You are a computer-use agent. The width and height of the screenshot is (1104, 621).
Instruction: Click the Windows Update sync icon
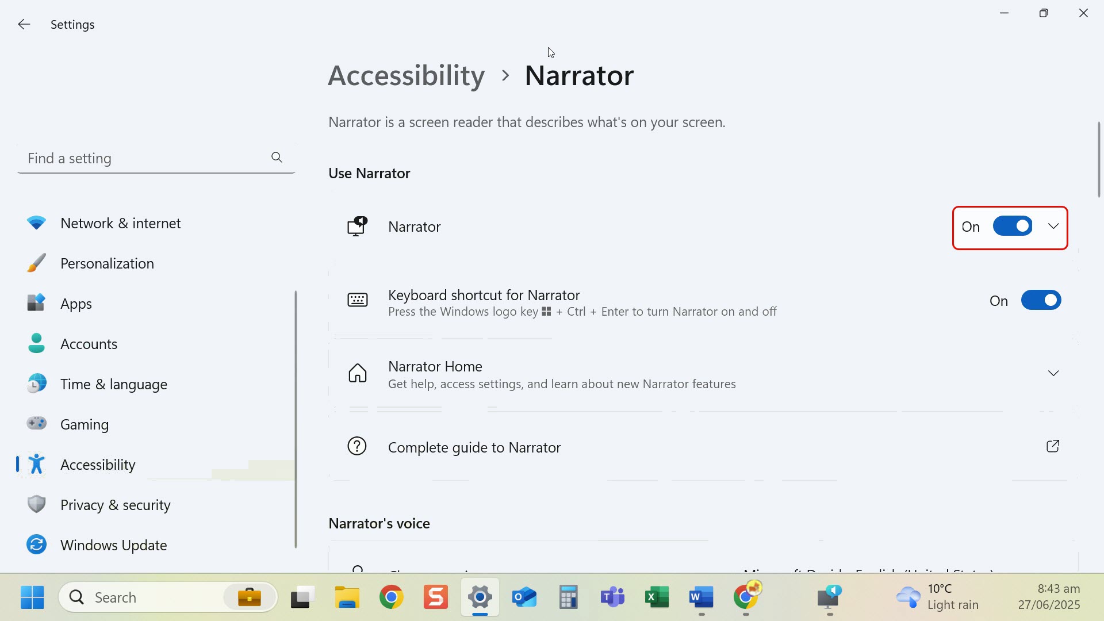[x=36, y=545]
